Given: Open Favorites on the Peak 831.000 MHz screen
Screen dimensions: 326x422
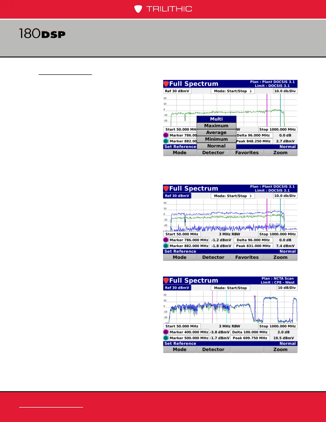Looking at the screenshot, I should (247, 257).
